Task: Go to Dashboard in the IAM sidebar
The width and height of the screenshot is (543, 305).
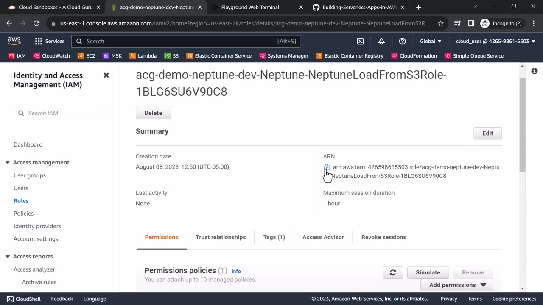Action: [x=28, y=144]
